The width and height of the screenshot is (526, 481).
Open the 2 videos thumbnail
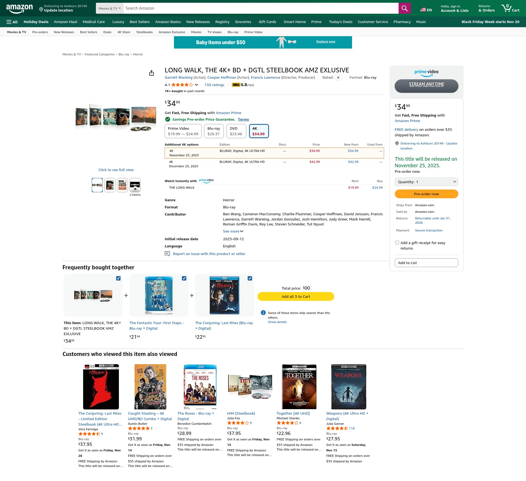point(135,185)
